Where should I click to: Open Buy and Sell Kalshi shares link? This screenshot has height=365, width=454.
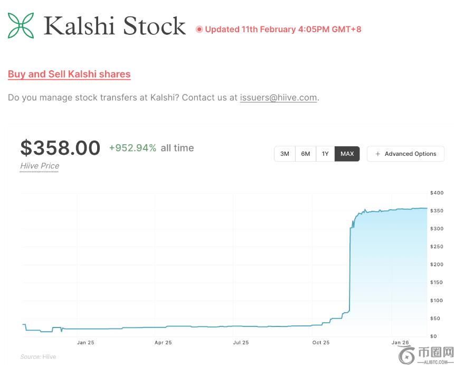69,74
